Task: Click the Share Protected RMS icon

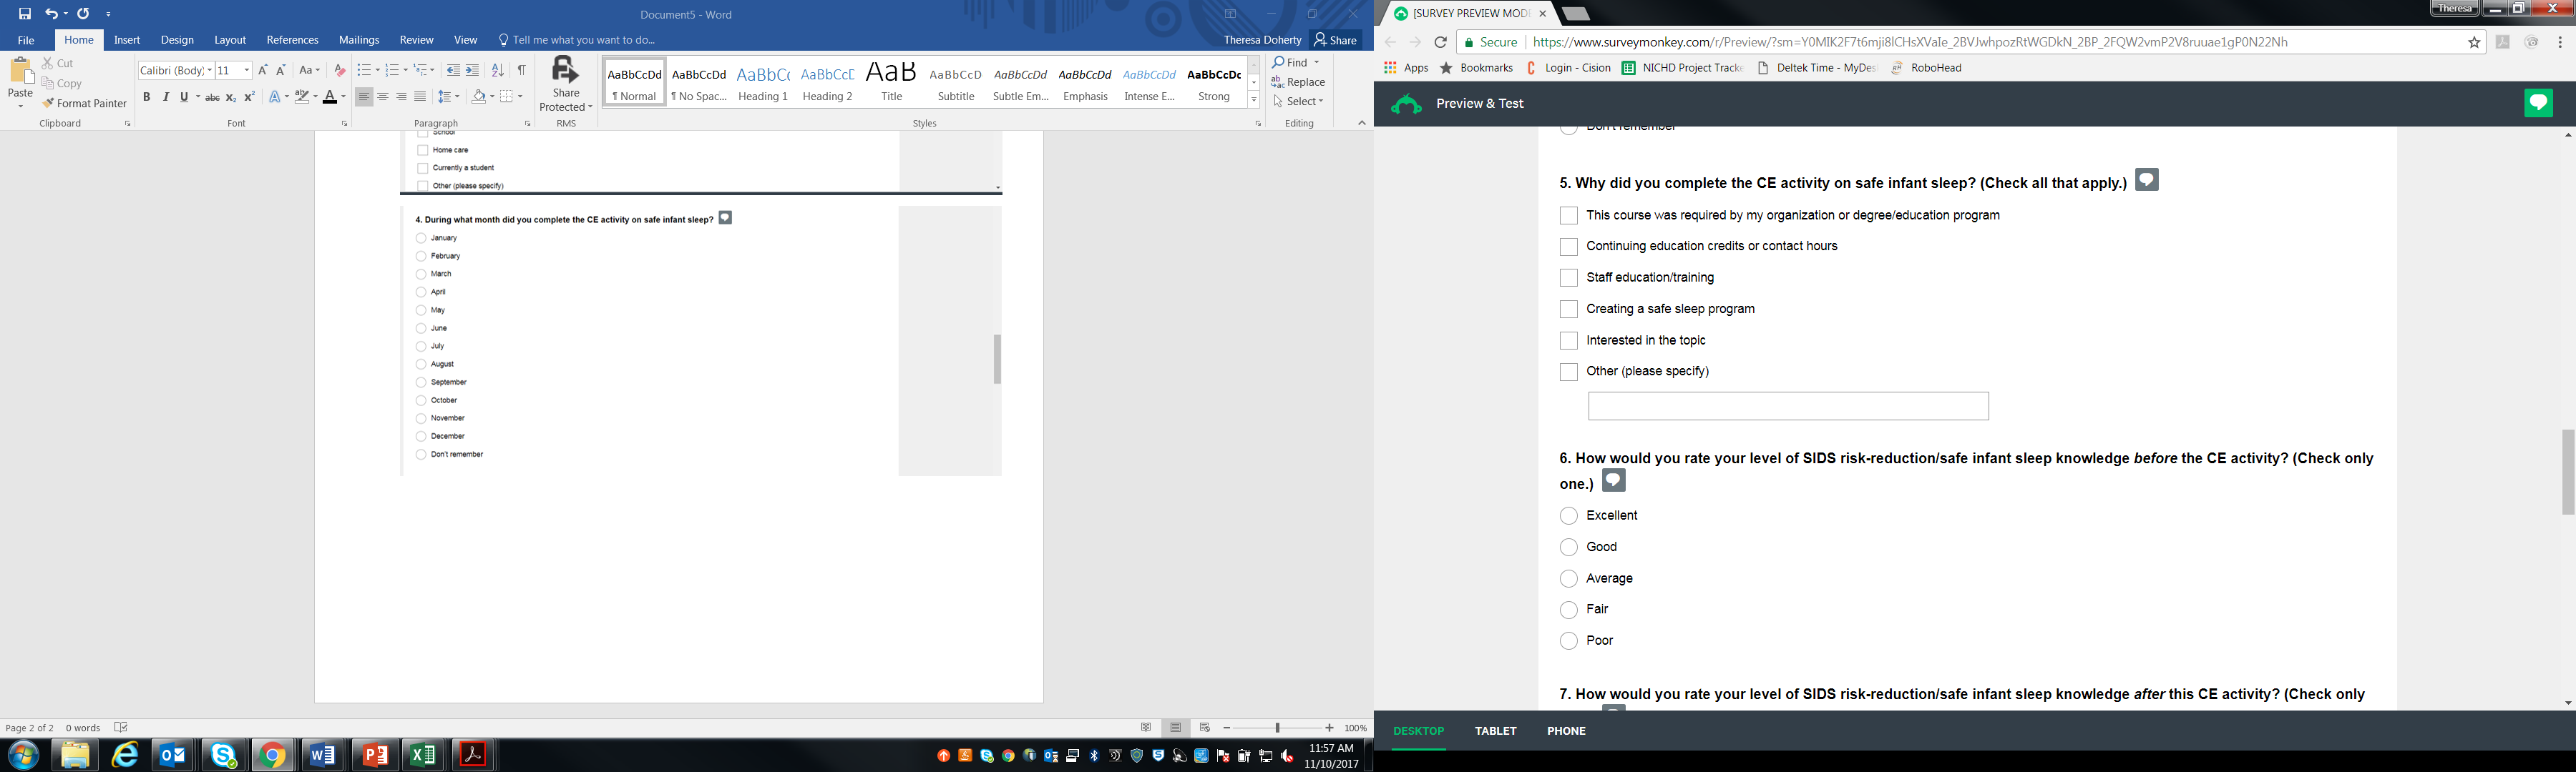Action: (566, 72)
